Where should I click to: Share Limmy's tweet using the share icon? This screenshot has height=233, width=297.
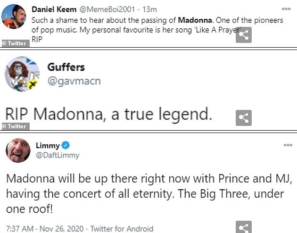pyautogui.click(x=244, y=228)
